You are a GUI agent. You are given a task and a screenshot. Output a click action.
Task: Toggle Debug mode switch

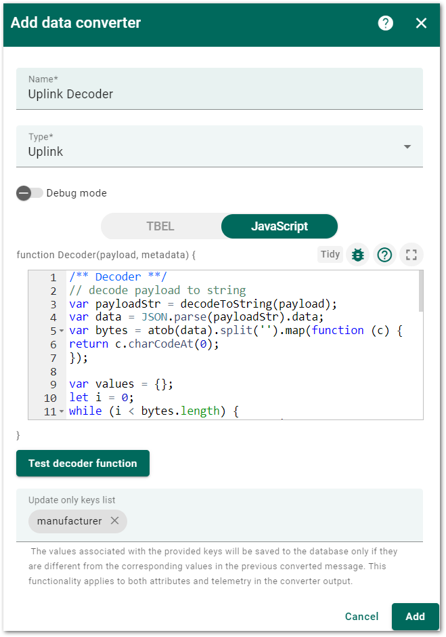(30, 193)
